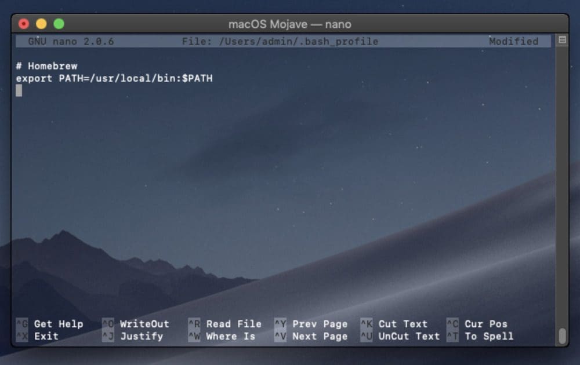Click the split-pane icon above the scrollbar
Screen dimensions: 580x365
562,40
